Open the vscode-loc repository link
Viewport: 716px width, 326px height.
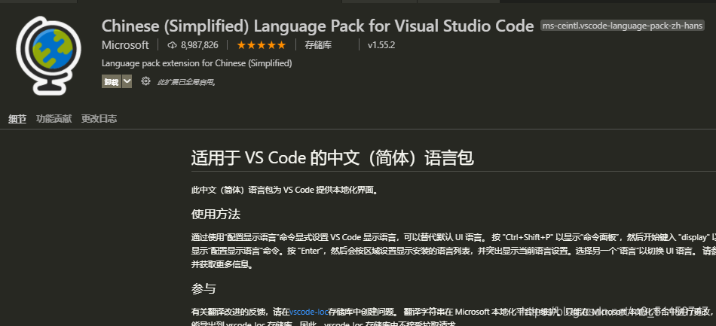309,312
